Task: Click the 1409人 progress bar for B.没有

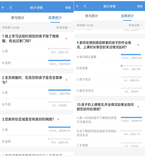Action: [x=59, y=60]
